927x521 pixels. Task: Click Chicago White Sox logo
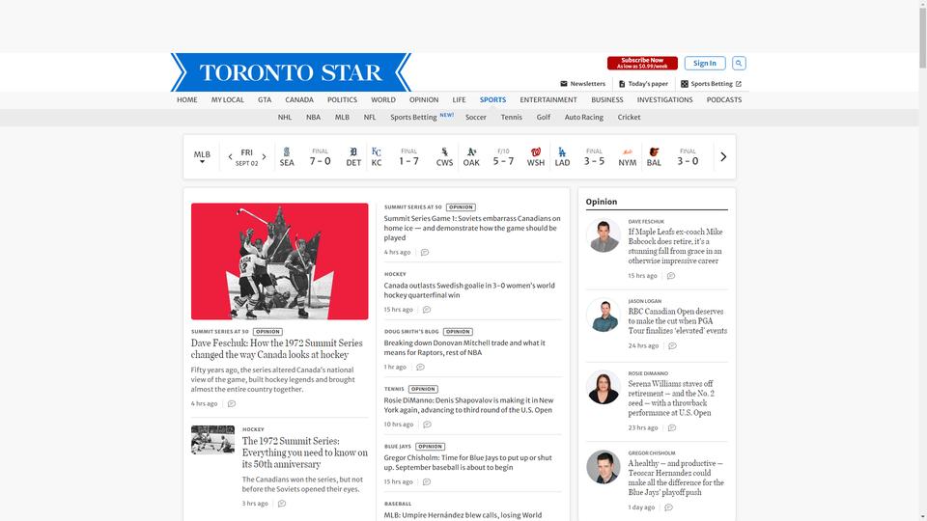444,151
